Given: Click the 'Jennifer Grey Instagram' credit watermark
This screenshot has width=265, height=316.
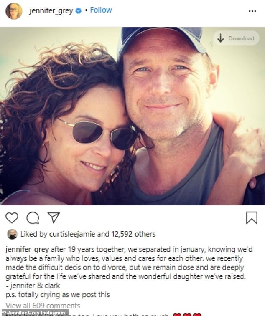Looking at the screenshot, I should click(x=35, y=313).
